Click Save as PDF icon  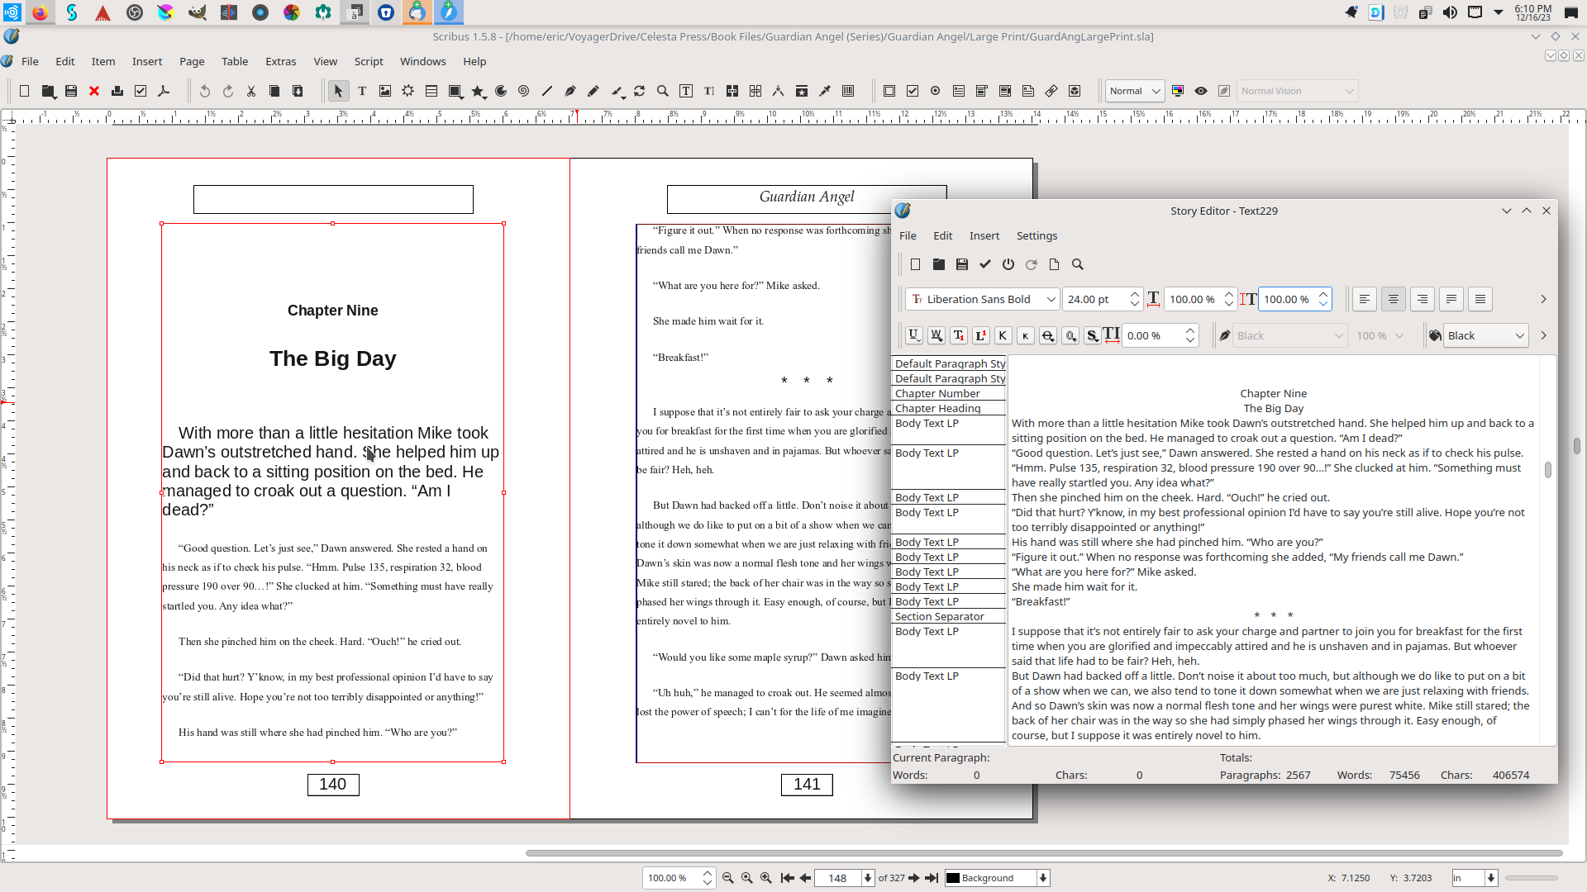tap(164, 91)
